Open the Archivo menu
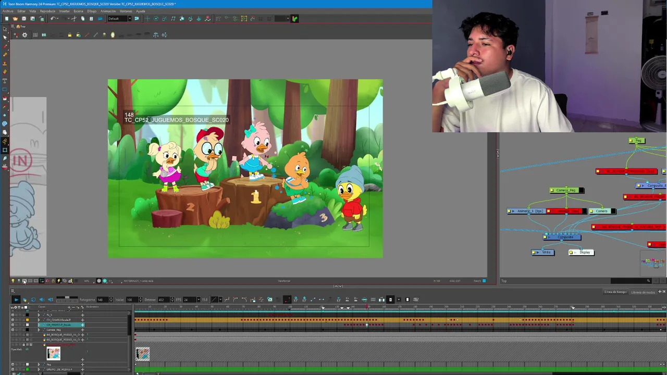 pos(8,11)
